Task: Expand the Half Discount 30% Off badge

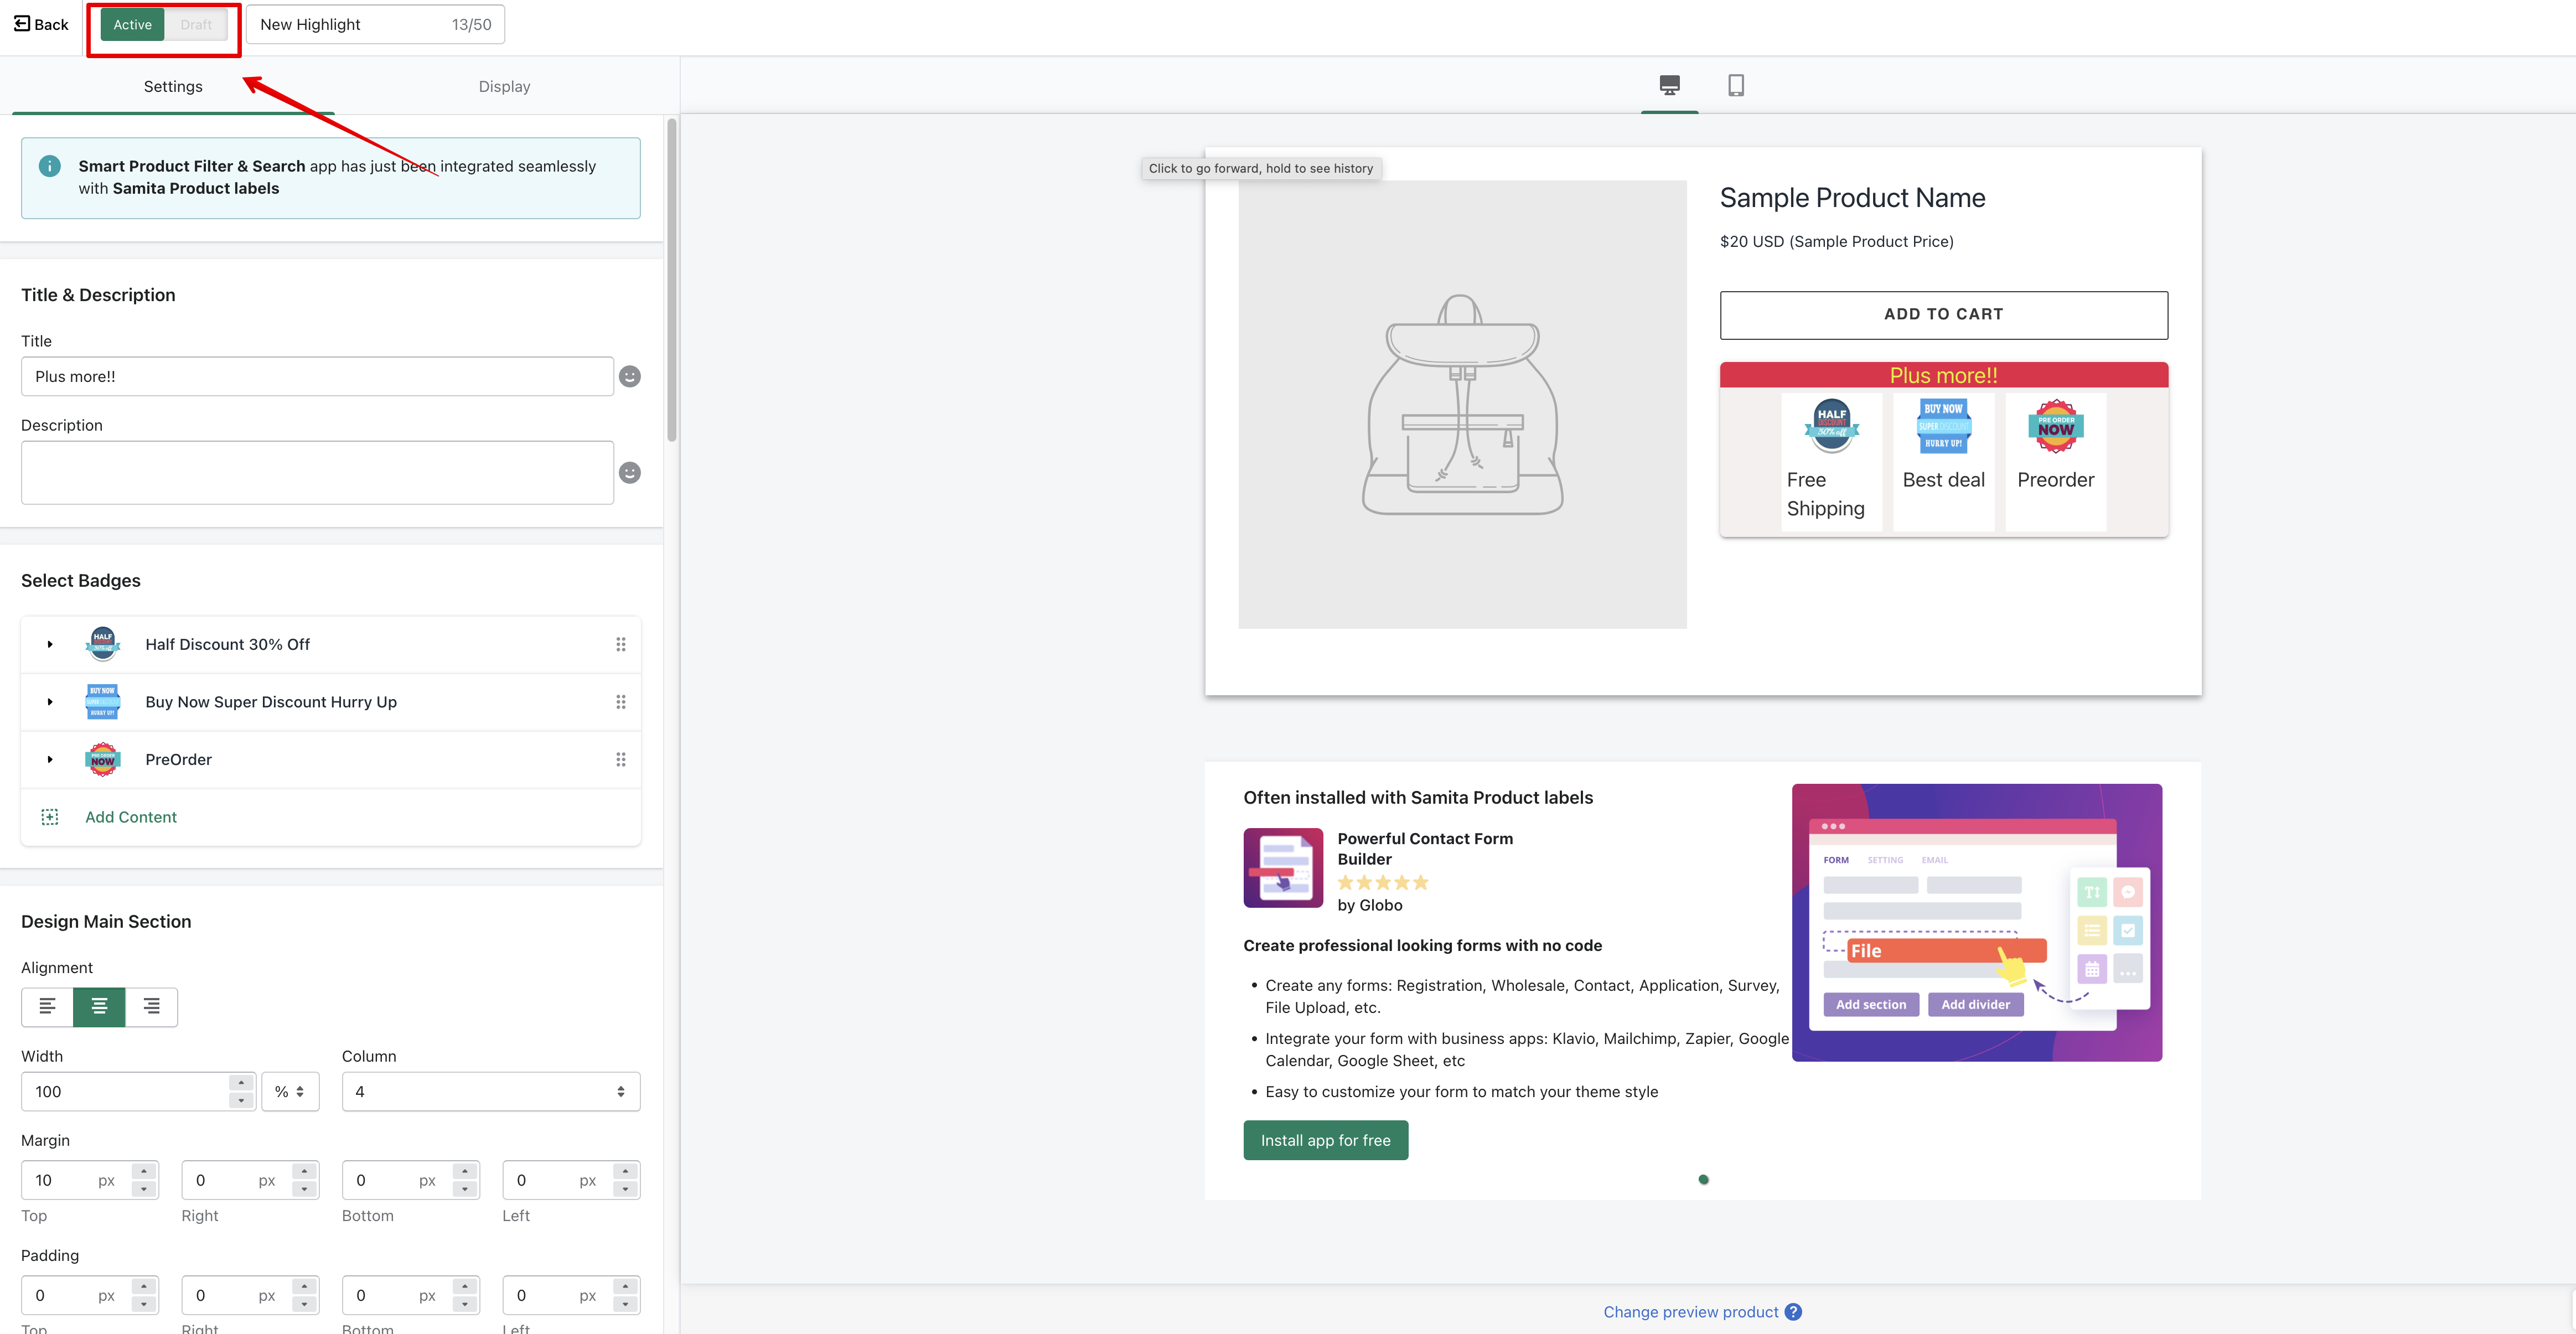Action: pos(50,644)
